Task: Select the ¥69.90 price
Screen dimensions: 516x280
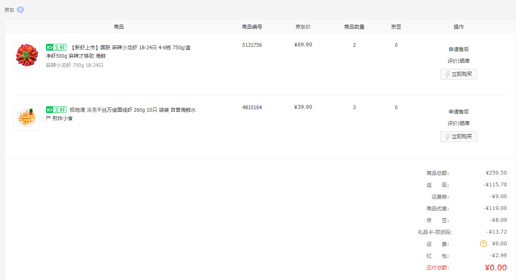Action: coord(303,45)
